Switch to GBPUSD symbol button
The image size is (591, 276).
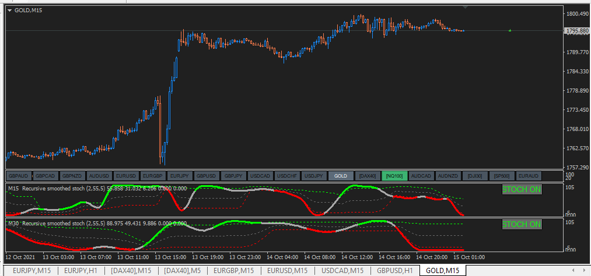click(x=207, y=176)
